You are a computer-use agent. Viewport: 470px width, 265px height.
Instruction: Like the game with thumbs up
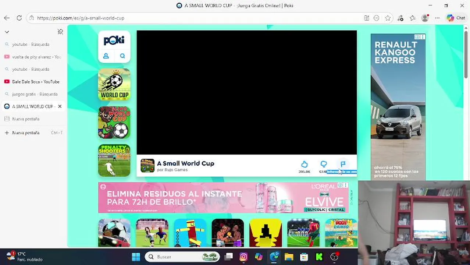click(305, 164)
